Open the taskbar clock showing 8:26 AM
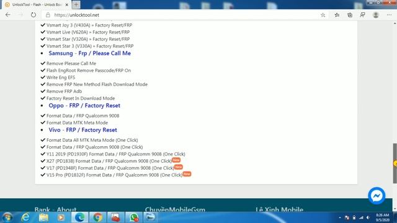 click(383, 217)
